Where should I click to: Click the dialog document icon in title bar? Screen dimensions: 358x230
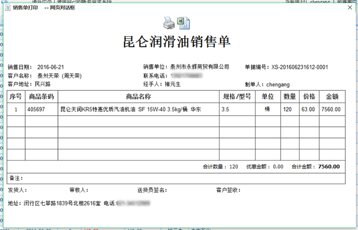click(x=8, y=7)
